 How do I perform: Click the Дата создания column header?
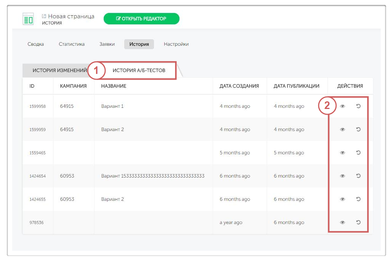239,86
